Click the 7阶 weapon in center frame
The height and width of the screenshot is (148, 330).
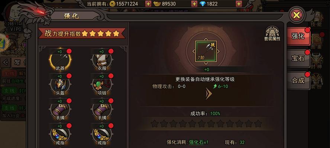coord(206,51)
